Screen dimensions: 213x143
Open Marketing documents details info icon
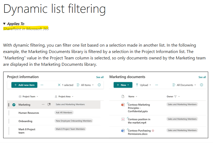point(202,85)
